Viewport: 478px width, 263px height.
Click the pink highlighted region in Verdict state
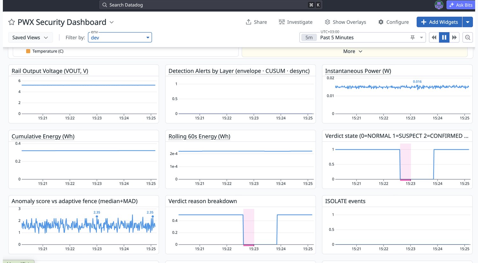pos(405,162)
